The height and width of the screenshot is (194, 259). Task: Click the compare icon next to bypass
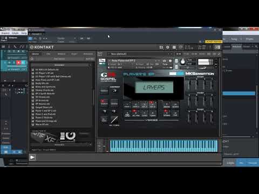pos(35,38)
